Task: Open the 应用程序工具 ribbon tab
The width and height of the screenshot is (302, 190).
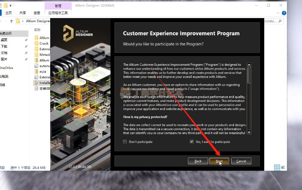Action: (58, 13)
